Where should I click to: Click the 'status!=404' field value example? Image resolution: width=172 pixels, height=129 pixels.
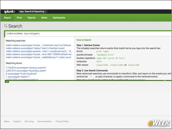tap(116, 65)
